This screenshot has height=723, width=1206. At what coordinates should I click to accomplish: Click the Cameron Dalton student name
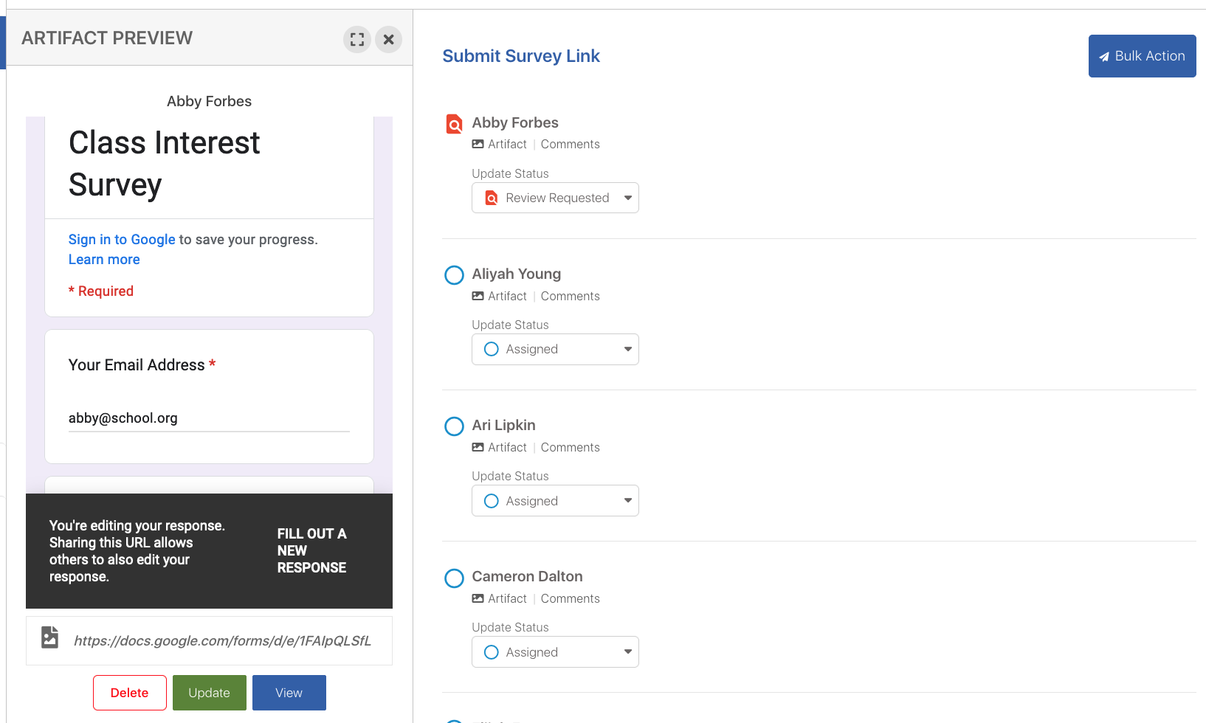[527, 576]
